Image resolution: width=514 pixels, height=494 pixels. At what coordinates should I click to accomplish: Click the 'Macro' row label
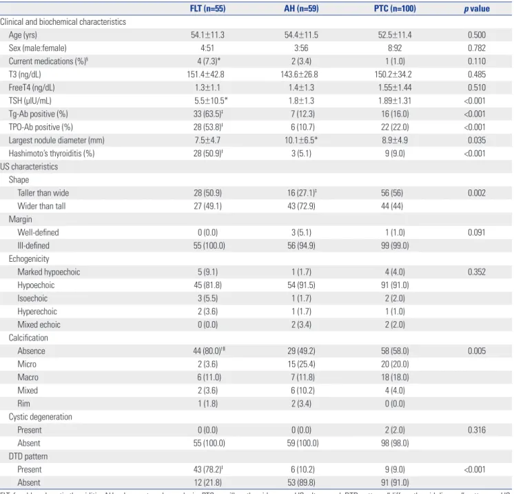pyautogui.click(x=28, y=378)
